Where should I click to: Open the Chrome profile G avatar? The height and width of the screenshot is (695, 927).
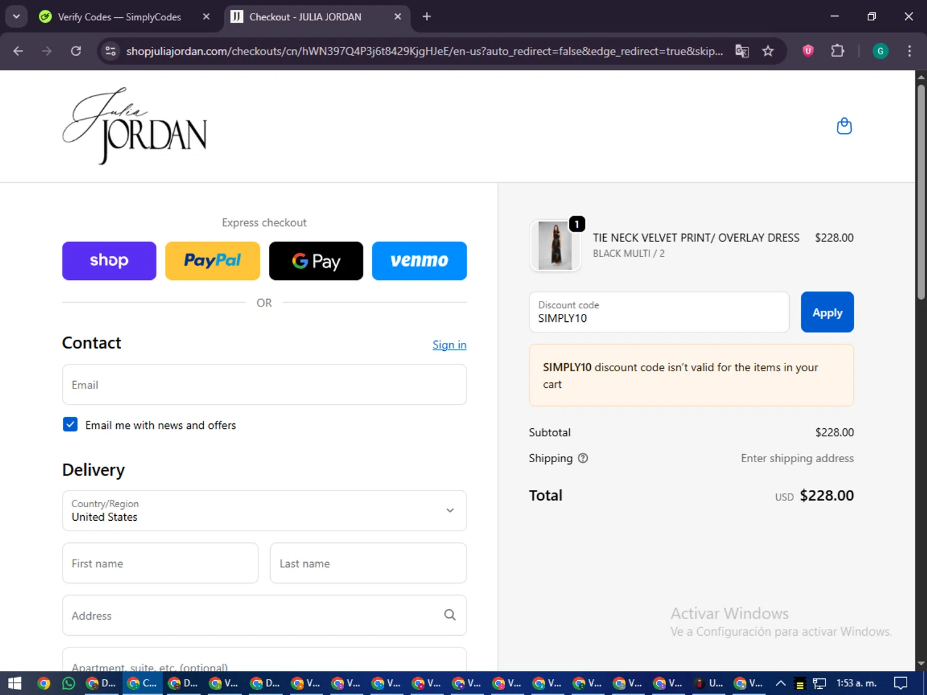tap(880, 51)
